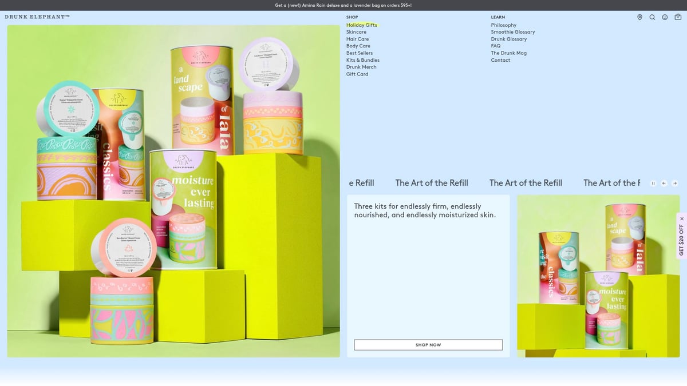The width and height of the screenshot is (687, 386).
Task: Open the shopping bag cart icon
Action: tap(677, 17)
